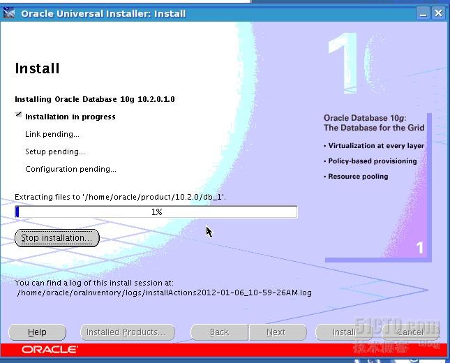
Task: Open the Help button
Action: point(37,332)
